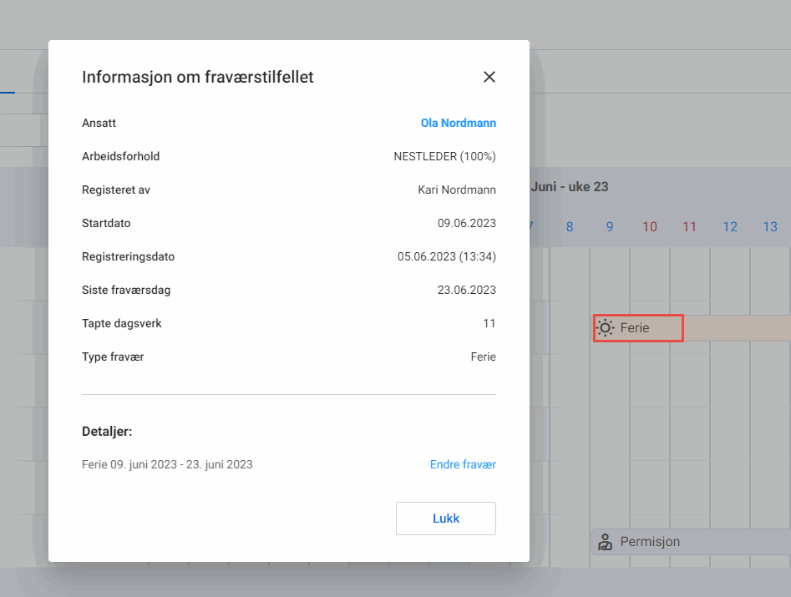791x597 pixels.
Task: Select red weekend day 11
Action: pyautogui.click(x=689, y=227)
